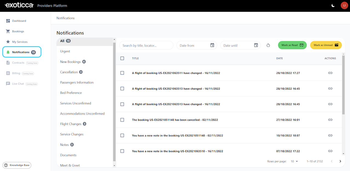
Task: Open Bed Preference category
Action: tap(85, 93)
